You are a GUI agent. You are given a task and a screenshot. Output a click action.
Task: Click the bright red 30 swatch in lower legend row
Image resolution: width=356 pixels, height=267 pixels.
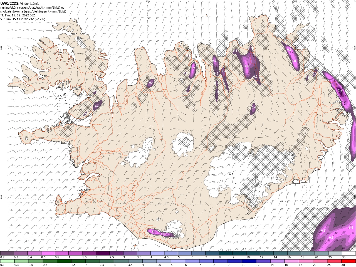(x=349, y=261)
